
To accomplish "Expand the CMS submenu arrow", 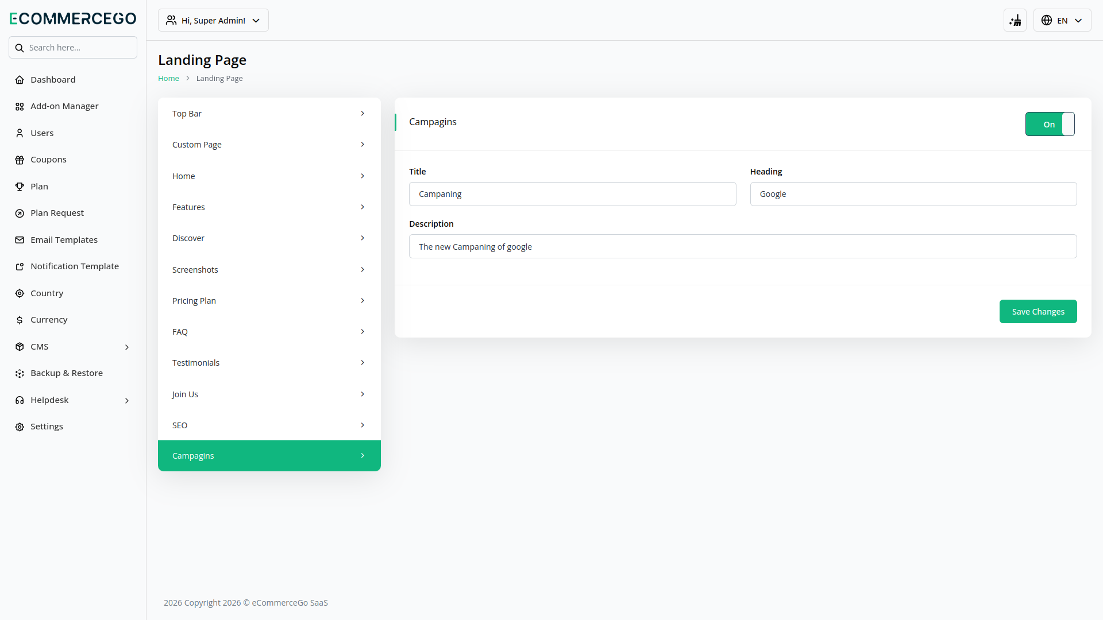I will tap(127, 347).
